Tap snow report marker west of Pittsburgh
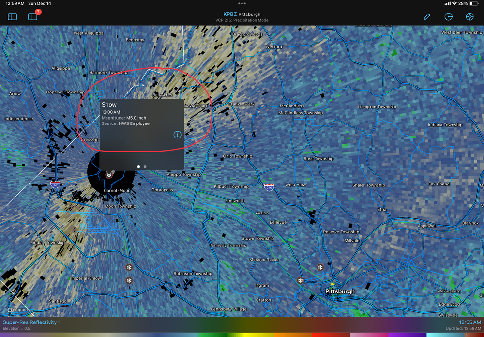 click(x=300, y=281)
